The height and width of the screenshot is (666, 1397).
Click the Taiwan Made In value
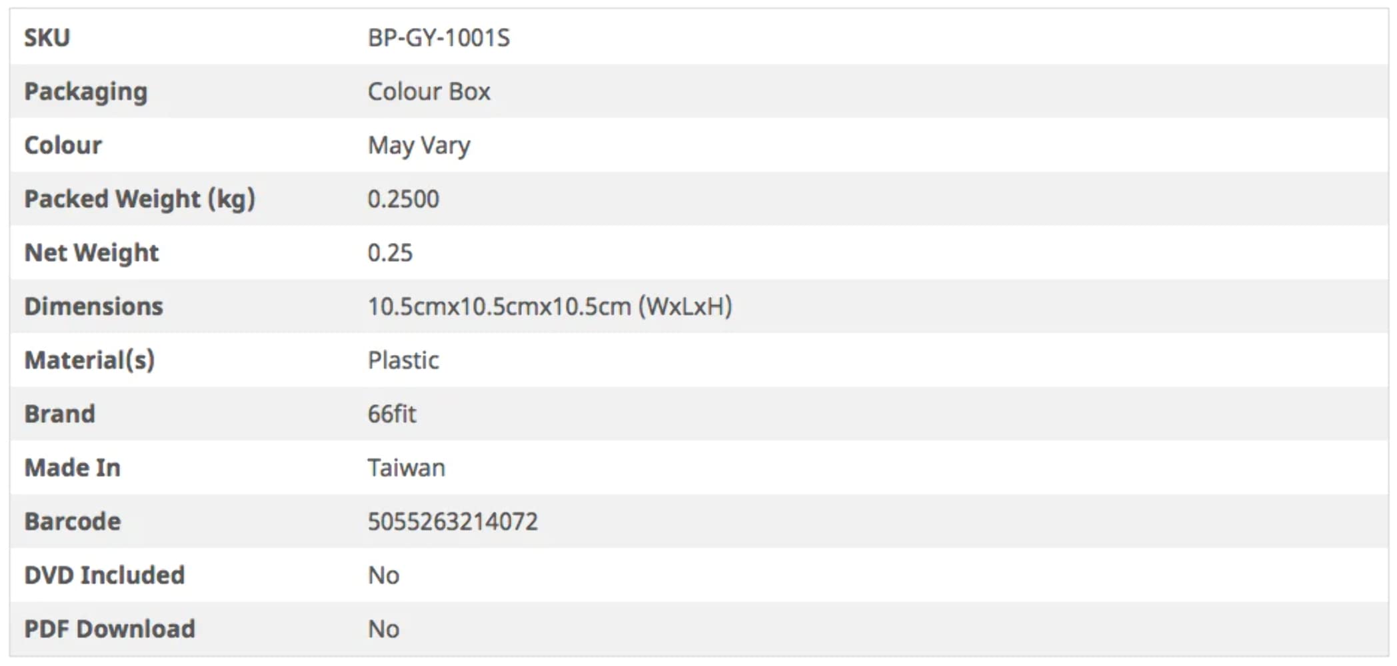(407, 468)
